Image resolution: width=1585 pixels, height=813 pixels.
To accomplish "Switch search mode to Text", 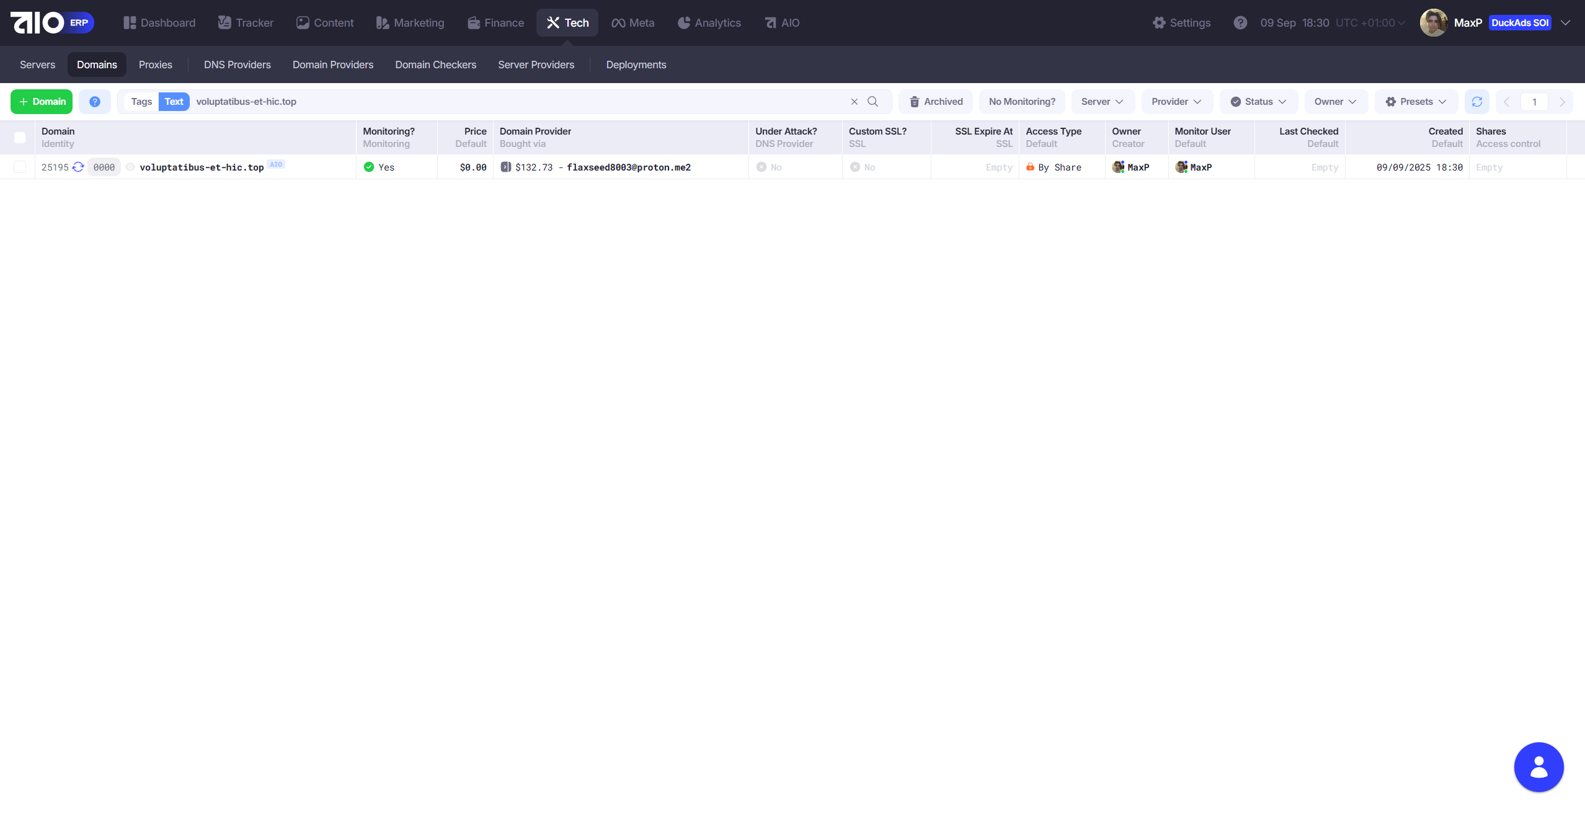I will (174, 102).
